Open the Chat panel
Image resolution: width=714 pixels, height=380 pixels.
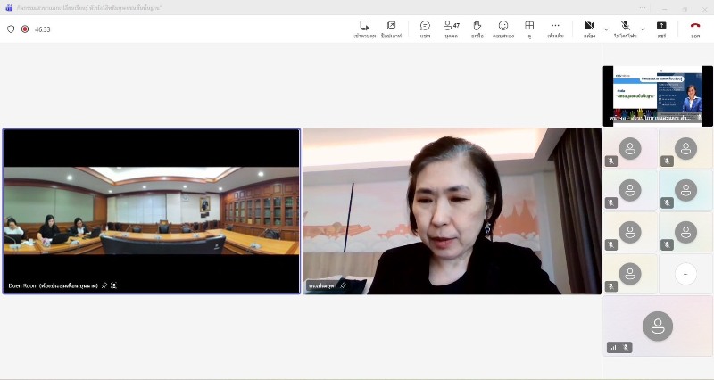(x=425, y=26)
